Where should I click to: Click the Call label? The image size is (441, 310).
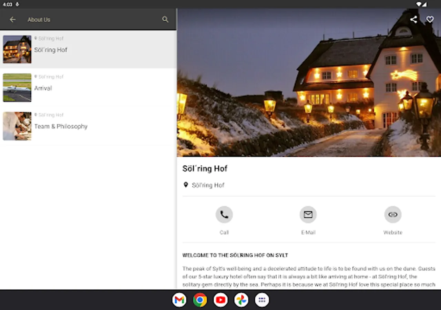pos(224,232)
